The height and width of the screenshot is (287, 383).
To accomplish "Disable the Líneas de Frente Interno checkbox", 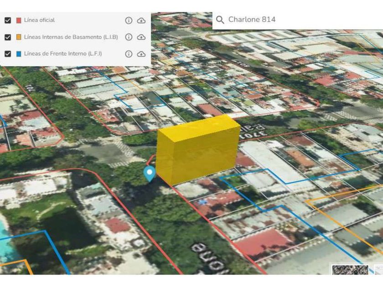I will 7,54.
